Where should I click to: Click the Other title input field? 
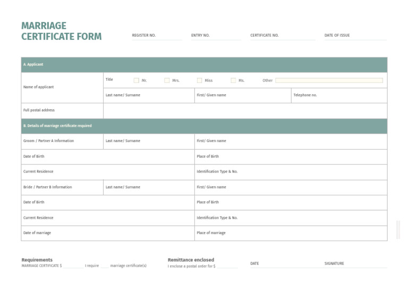[x=329, y=80]
